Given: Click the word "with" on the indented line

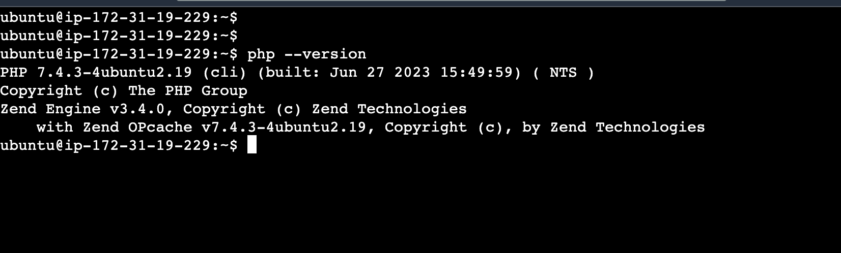Looking at the screenshot, I should [x=54, y=127].
